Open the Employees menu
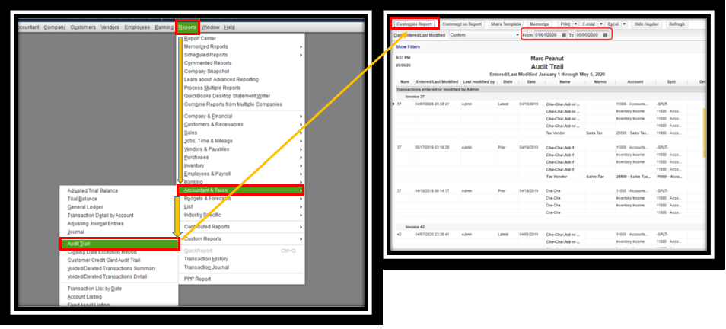 click(137, 27)
